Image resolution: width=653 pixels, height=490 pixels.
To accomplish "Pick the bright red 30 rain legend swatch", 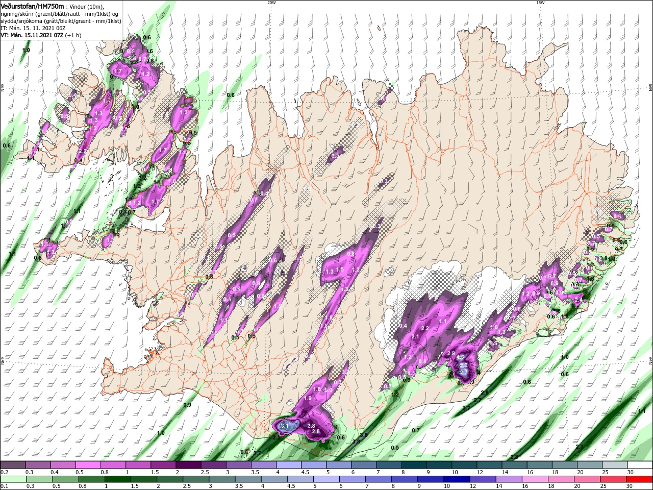I will (640, 479).
